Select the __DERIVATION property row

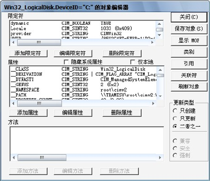tap(83, 74)
